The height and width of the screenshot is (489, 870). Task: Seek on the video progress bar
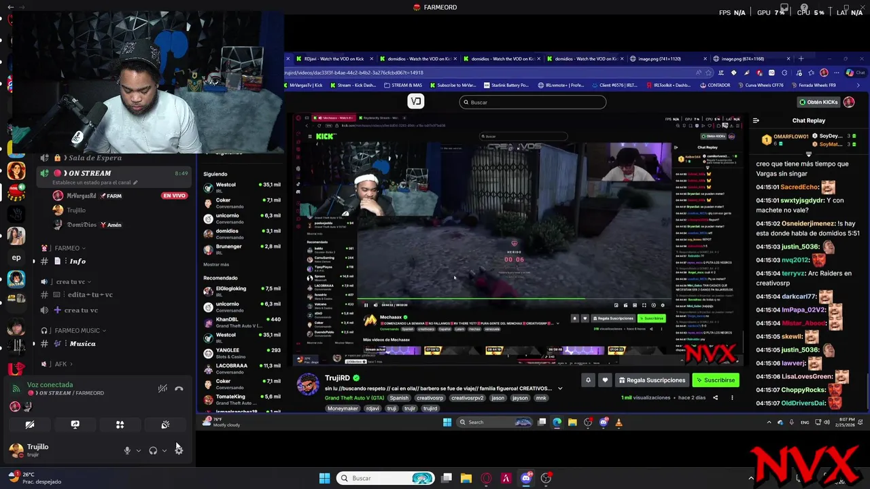515,298
